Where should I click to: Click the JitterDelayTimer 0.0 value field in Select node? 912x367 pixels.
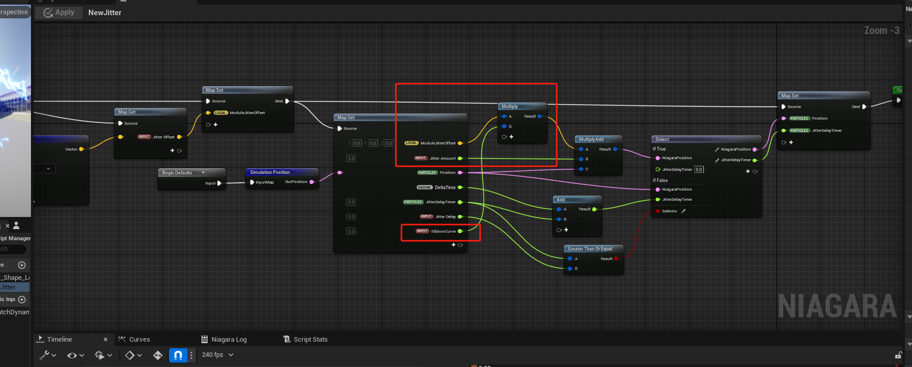tap(699, 170)
